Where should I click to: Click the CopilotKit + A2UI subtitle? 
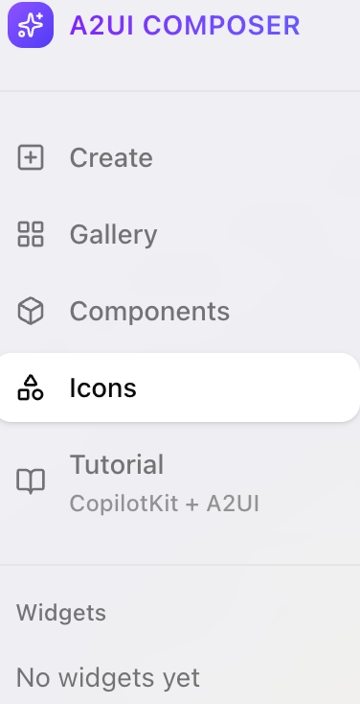coord(165,504)
